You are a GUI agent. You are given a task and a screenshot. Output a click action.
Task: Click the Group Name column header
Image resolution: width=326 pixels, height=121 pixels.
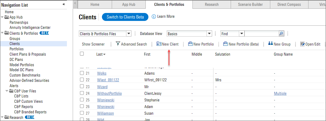[283, 54]
